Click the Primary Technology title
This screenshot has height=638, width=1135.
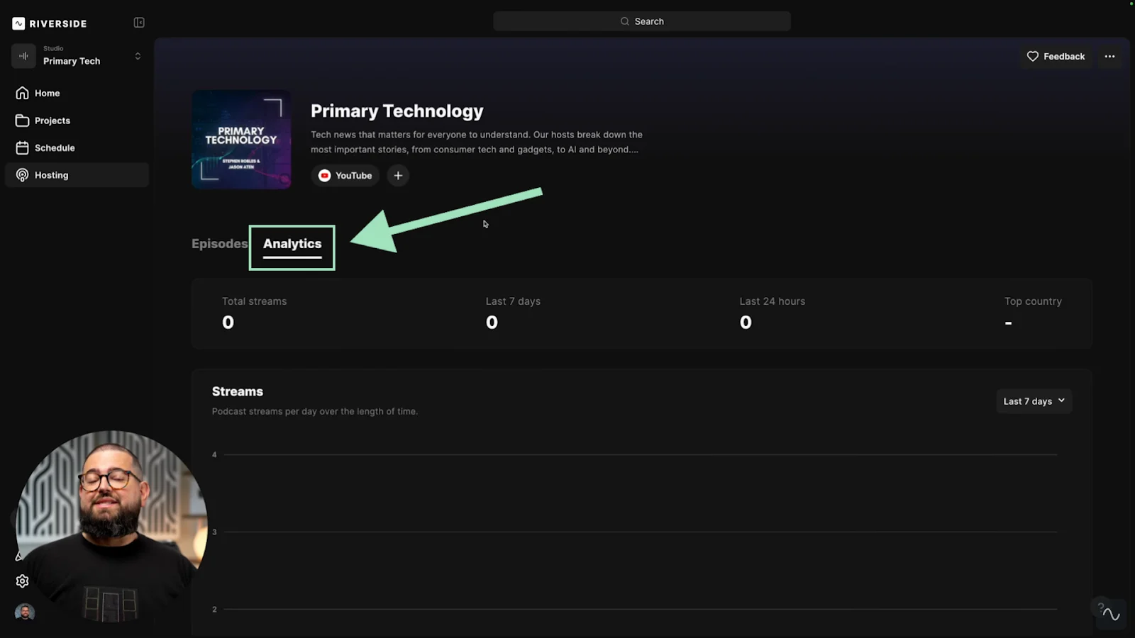tap(397, 111)
